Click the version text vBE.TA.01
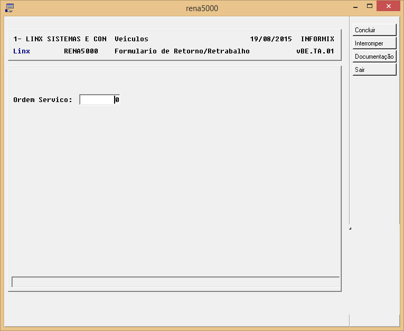Image resolution: width=404 pixels, height=331 pixels. click(315, 51)
